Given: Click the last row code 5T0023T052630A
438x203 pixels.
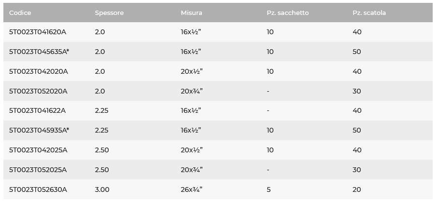Looking at the screenshot, I should pyautogui.click(x=38, y=189).
